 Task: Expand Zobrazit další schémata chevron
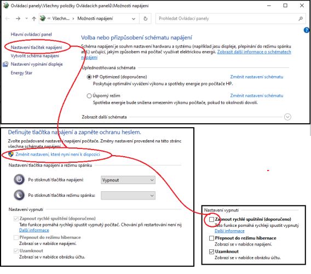pyautogui.click(x=287, y=117)
